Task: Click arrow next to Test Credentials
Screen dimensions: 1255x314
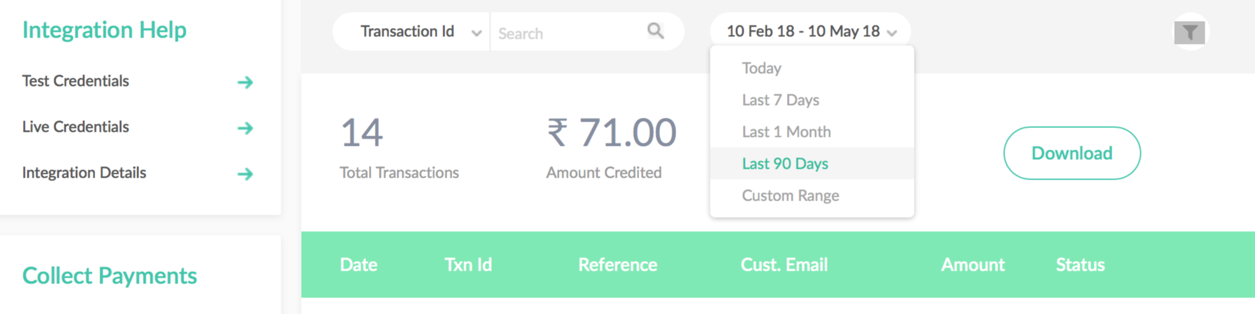Action: pyautogui.click(x=246, y=82)
